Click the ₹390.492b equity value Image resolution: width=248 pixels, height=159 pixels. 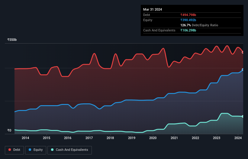(x=188, y=20)
